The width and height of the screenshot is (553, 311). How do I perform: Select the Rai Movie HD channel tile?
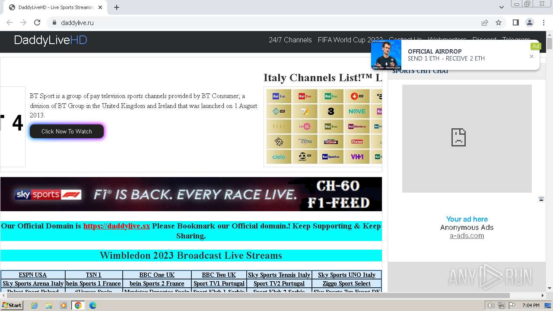[x=357, y=127]
